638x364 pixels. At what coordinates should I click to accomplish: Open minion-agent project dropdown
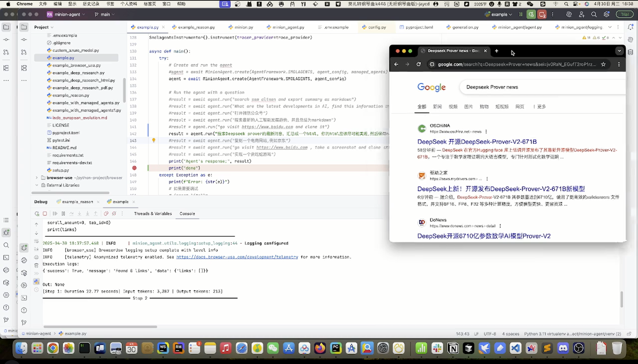66,15
